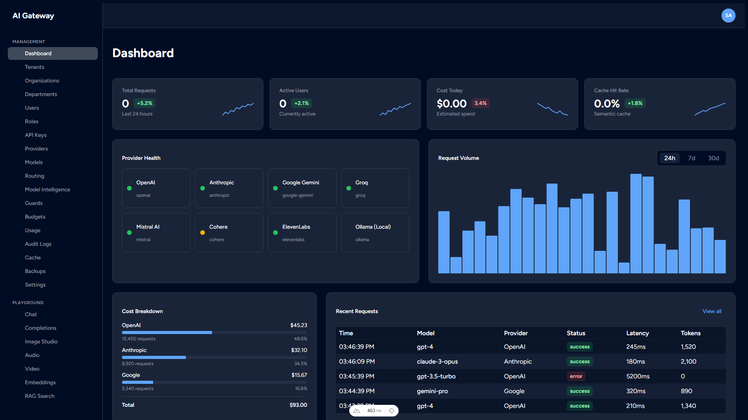The width and height of the screenshot is (748, 420).
Task: Go to the Audit Logs page
Action: pyautogui.click(x=38, y=244)
